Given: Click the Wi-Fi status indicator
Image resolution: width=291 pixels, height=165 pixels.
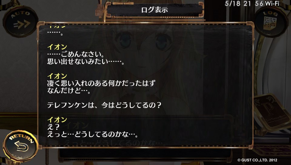Looking at the screenshot, I should tap(272, 3).
